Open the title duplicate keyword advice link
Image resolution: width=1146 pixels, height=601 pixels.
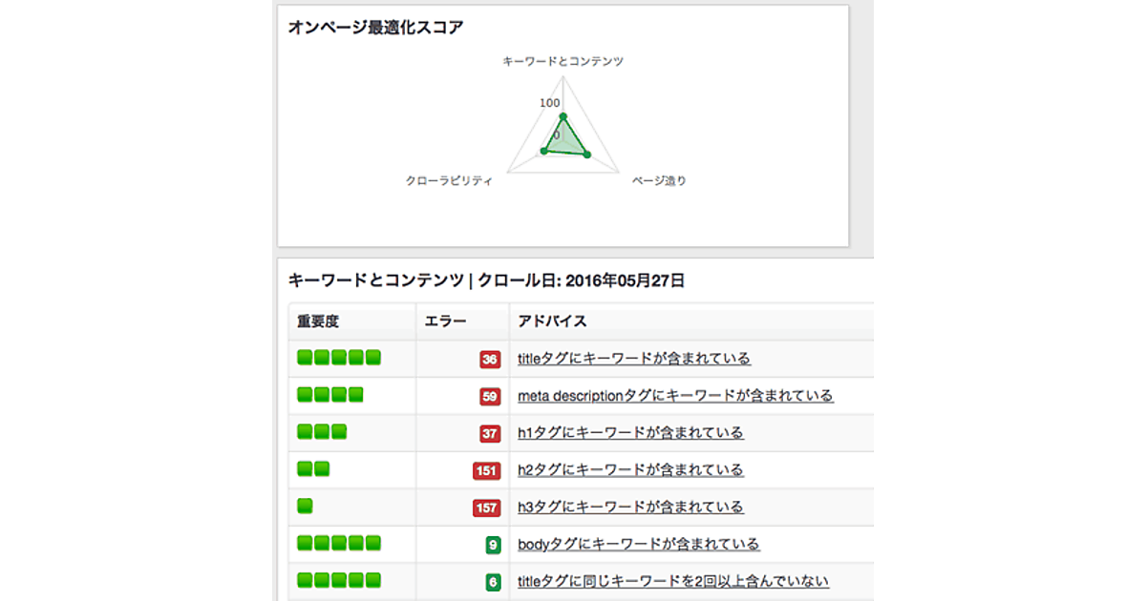pyautogui.click(x=672, y=581)
